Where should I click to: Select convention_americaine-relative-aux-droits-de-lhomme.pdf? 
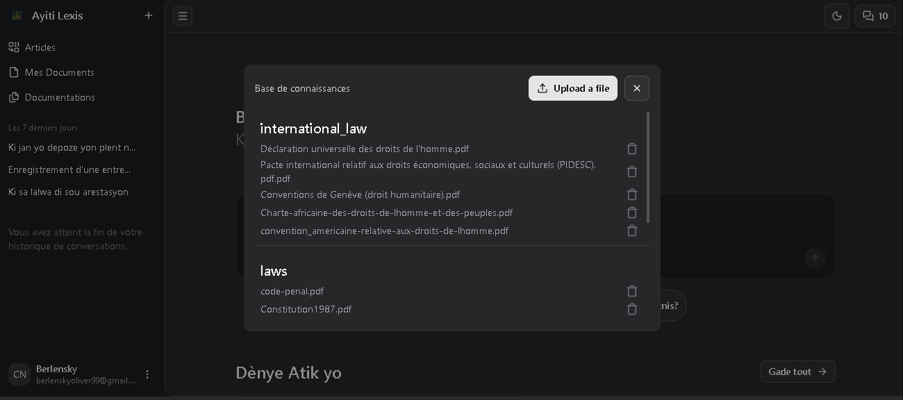click(x=384, y=231)
